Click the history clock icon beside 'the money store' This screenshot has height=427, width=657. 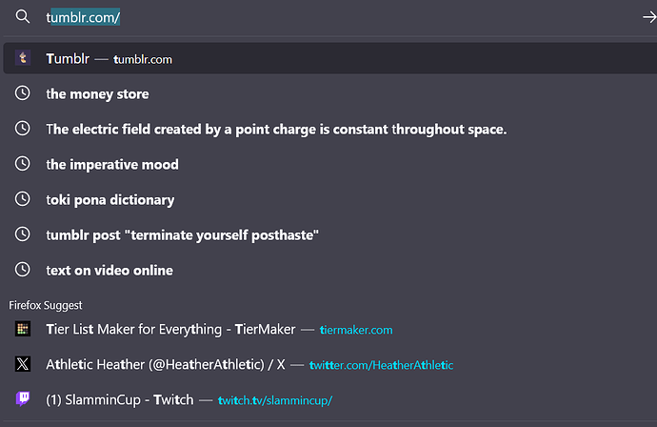[x=23, y=93]
